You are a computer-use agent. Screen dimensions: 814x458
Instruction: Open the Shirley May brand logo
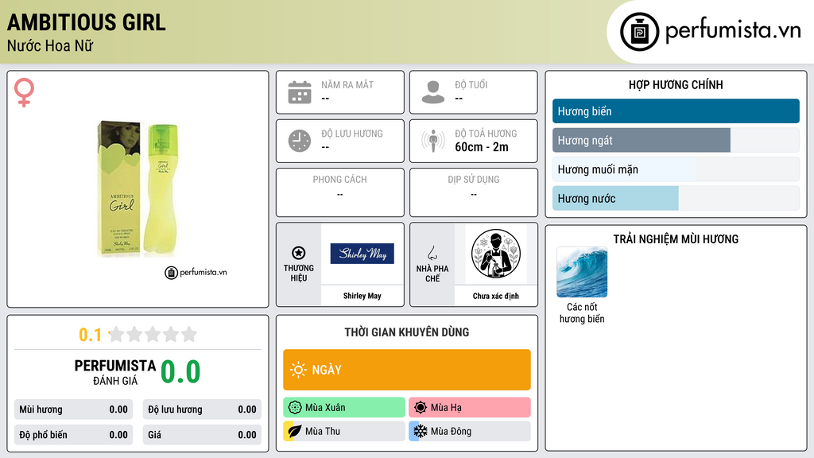pyautogui.click(x=362, y=254)
